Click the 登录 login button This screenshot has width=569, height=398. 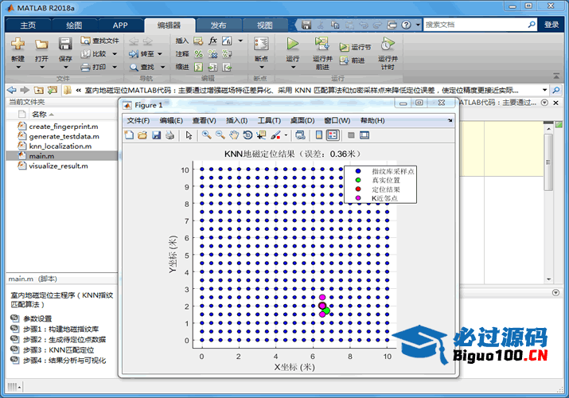coord(551,25)
